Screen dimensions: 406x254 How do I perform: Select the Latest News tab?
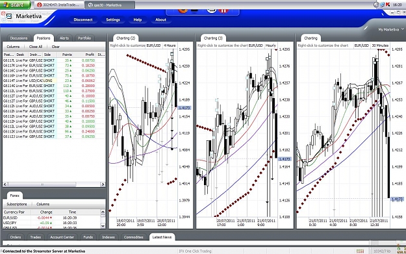coord(162,237)
